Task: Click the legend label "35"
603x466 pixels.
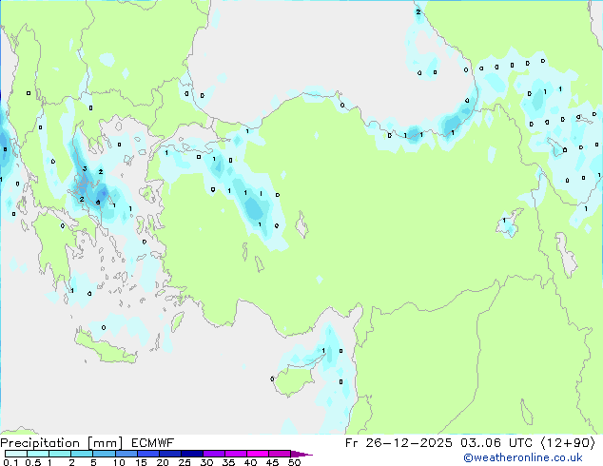Action: point(228,462)
